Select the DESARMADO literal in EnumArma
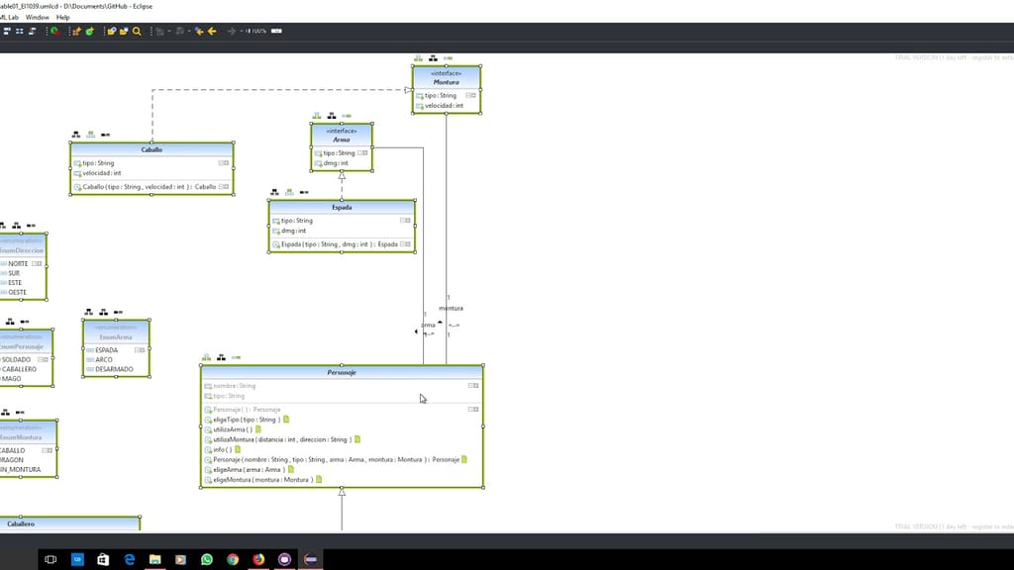1014x570 pixels. click(x=115, y=370)
